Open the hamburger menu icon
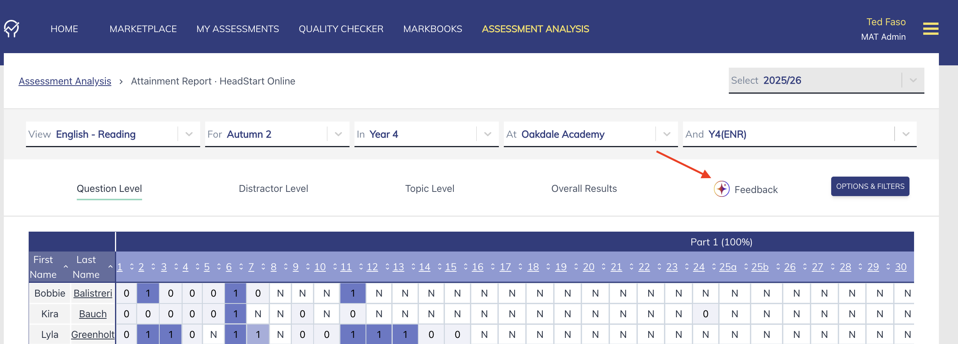The height and width of the screenshot is (344, 958). tap(930, 29)
